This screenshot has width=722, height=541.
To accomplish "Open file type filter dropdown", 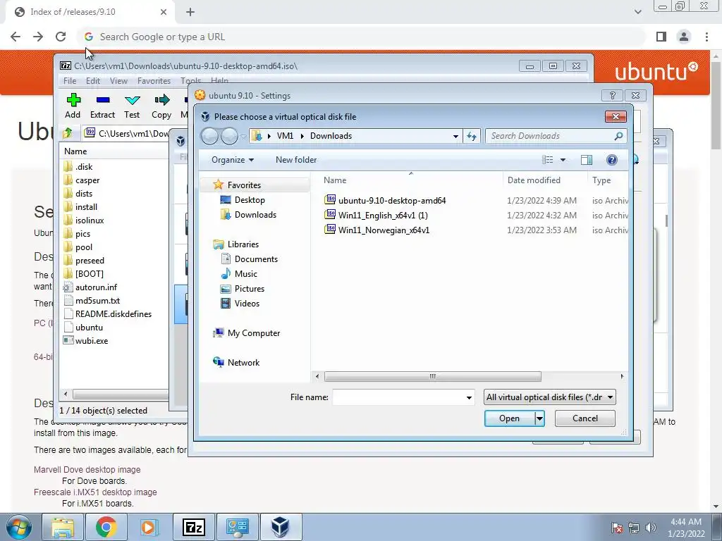I will pos(549,397).
